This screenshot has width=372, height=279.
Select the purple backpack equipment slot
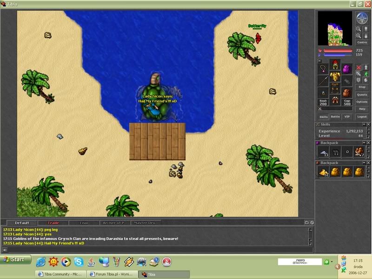coord(346,69)
